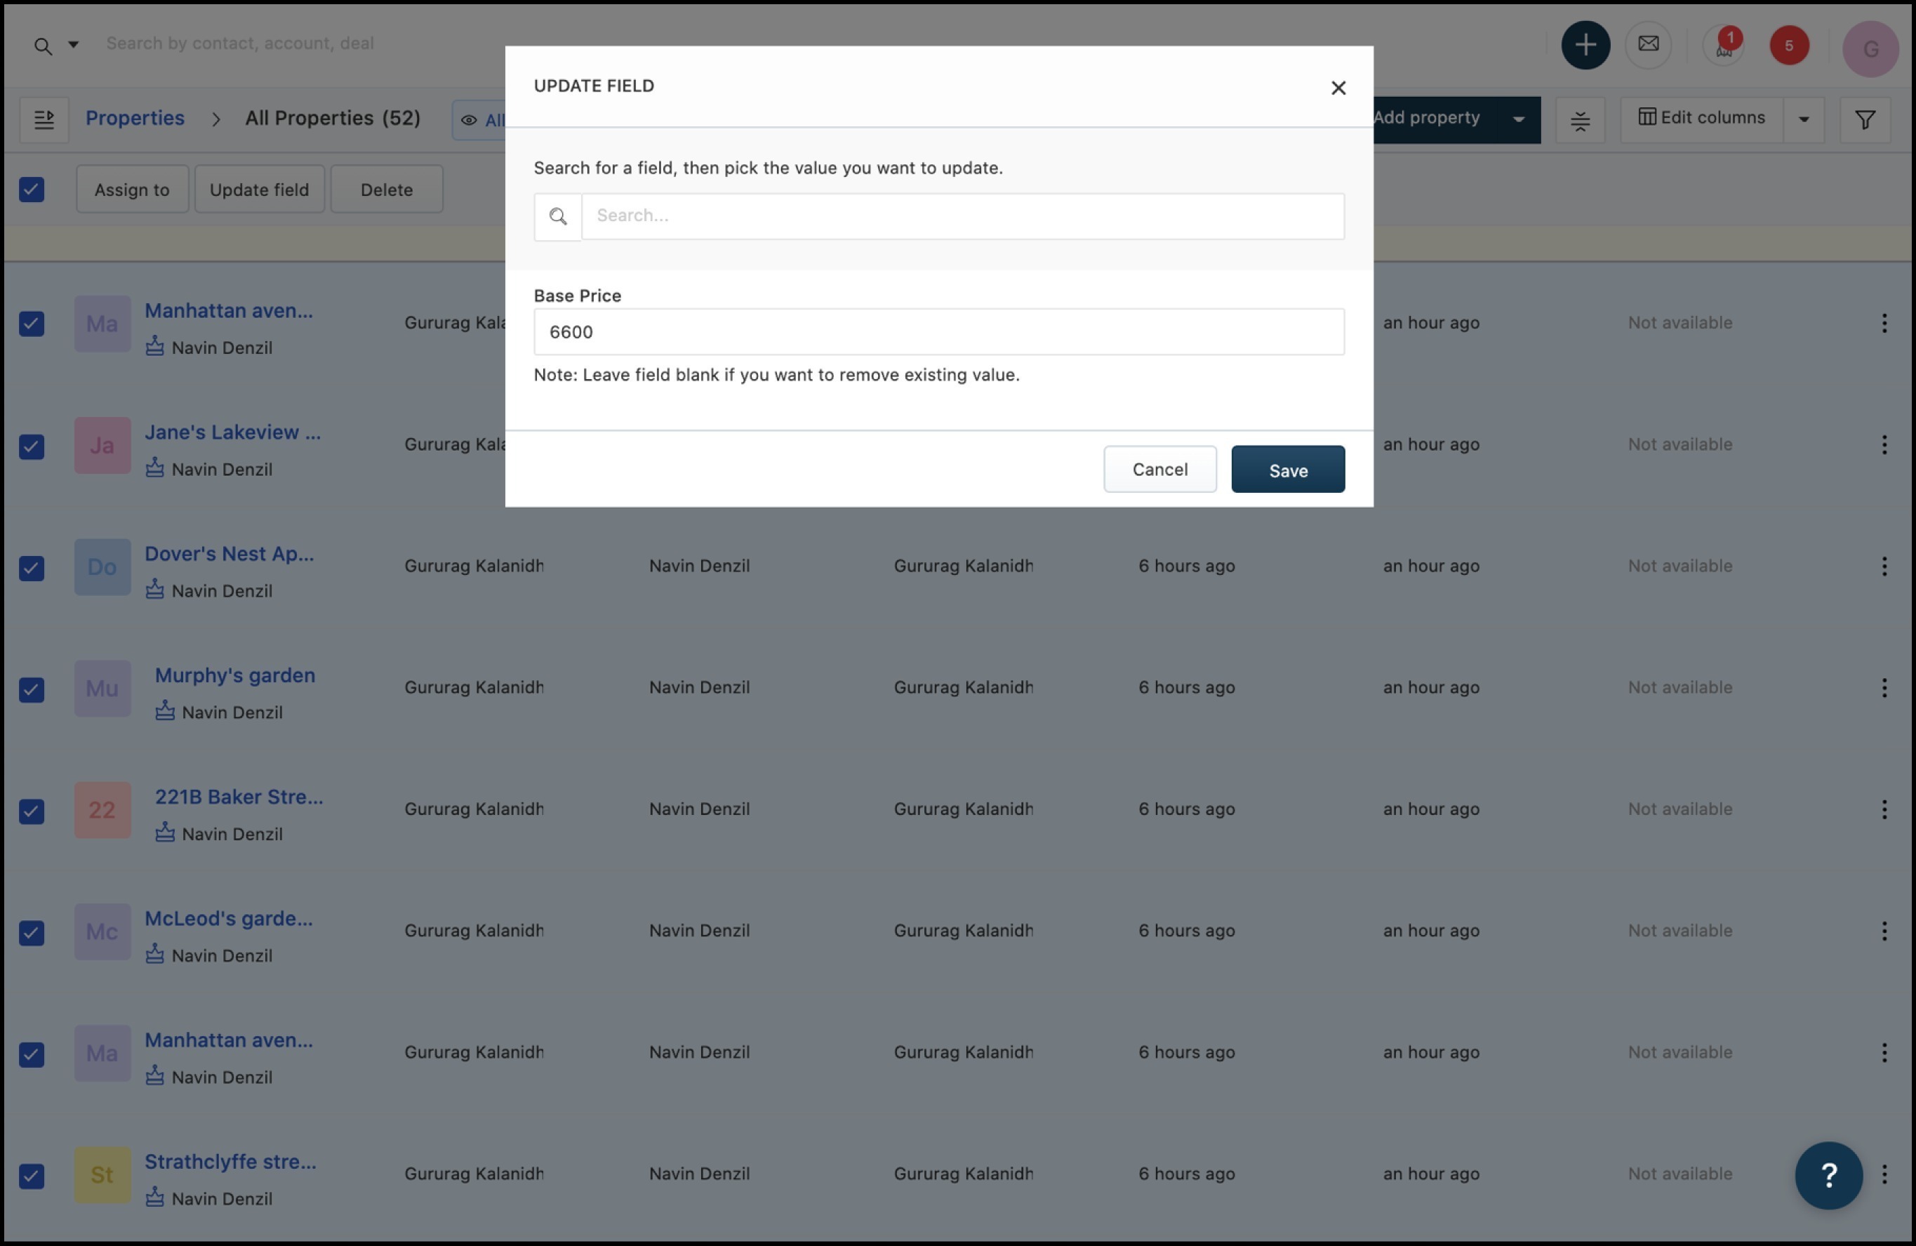Screen dimensions: 1916x1246
Task: Open more options for Strathclyffe row
Action: pyautogui.click(x=1884, y=1174)
